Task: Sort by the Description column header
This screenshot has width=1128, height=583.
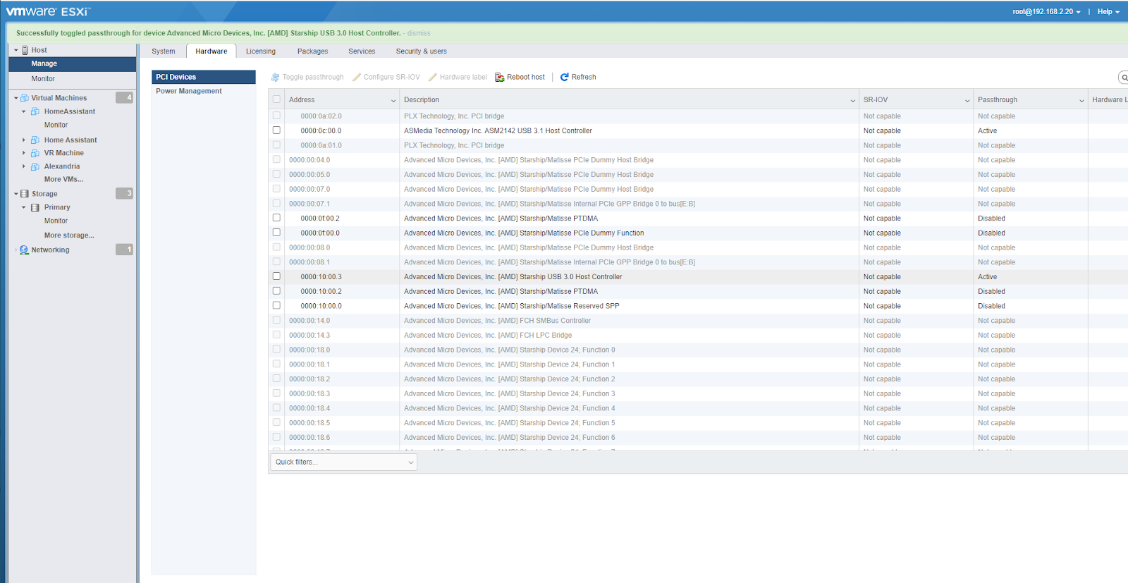Action: point(422,100)
